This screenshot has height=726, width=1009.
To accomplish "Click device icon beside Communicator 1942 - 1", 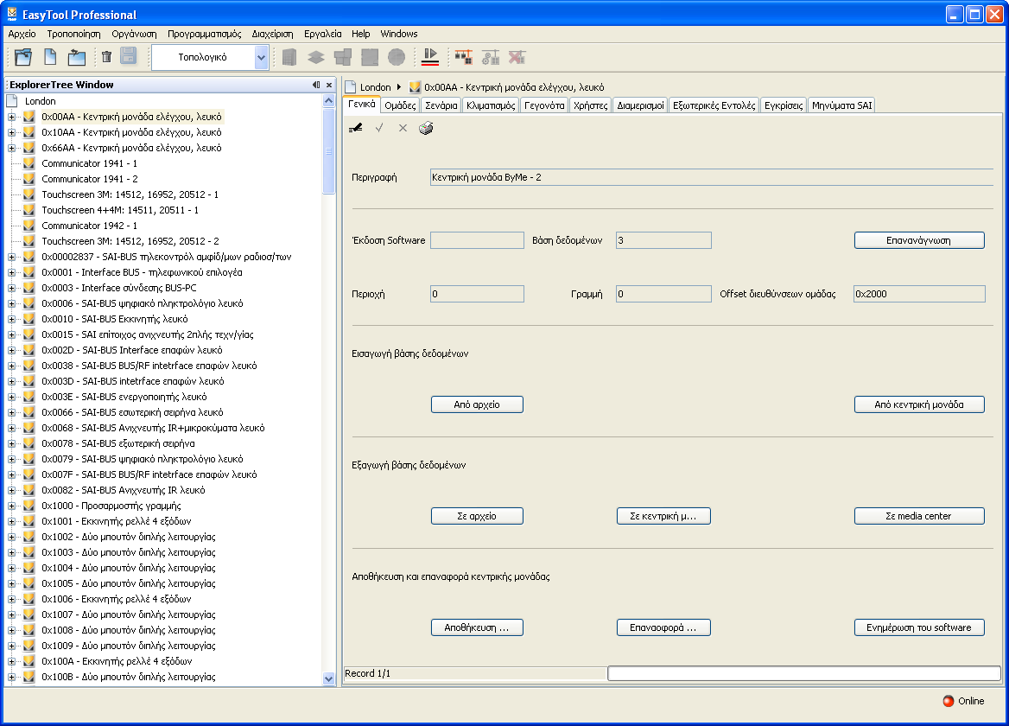I will pyautogui.click(x=29, y=226).
